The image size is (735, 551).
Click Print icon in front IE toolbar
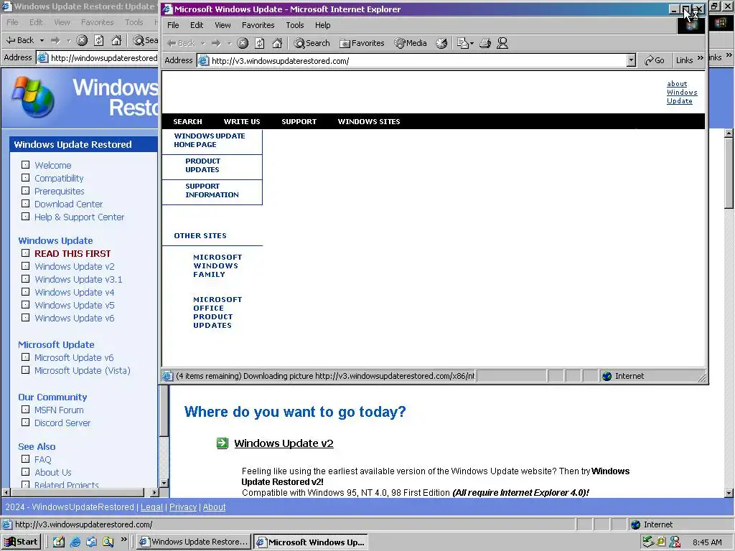click(x=485, y=43)
